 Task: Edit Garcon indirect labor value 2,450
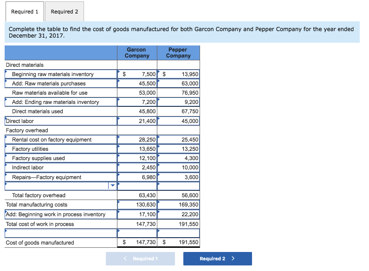point(137,168)
